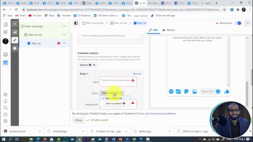253x142 pixels.
Task: Open more options for New ad set
Action: tap(64, 35)
